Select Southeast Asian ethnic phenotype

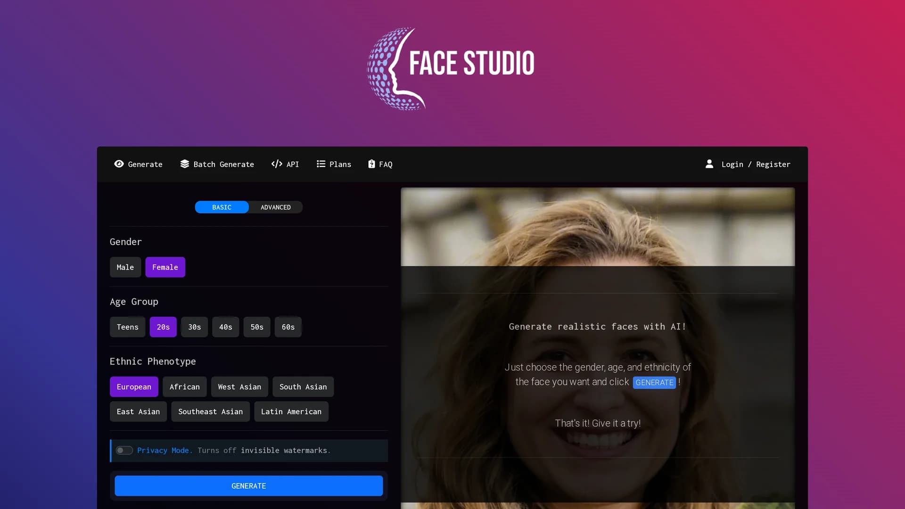click(x=210, y=411)
